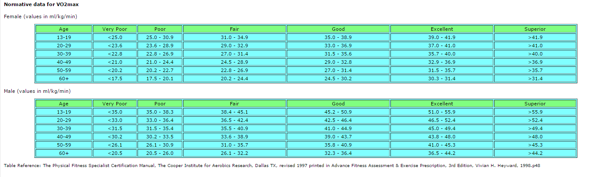593x177 pixels.
Task: Select male cell '32.3 - 36.4'
Action: (x=338, y=153)
